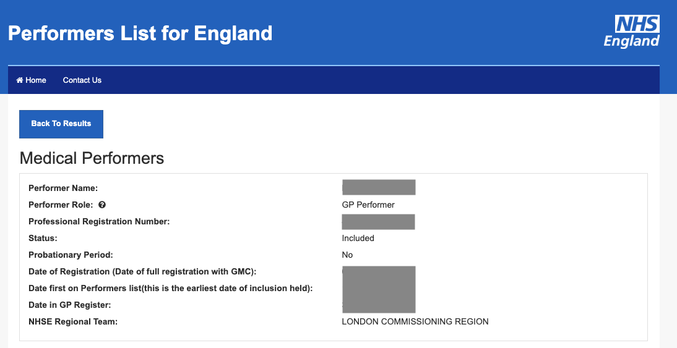Click the Date of Registration label

click(142, 272)
